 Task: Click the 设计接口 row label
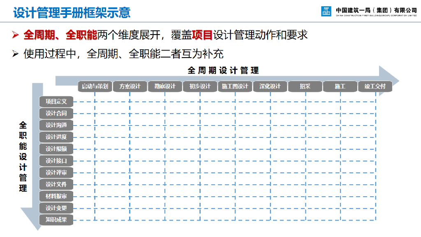(x=56, y=161)
